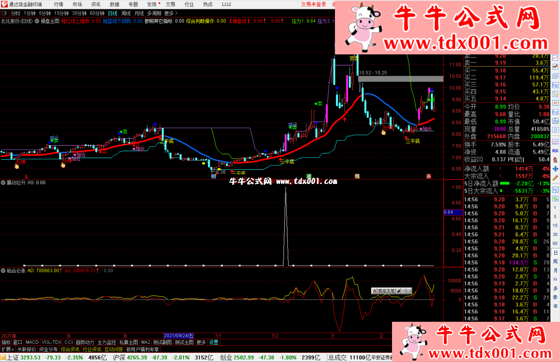Click the 2021/09/24/五 date marker

pyautogui.click(x=179, y=336)
